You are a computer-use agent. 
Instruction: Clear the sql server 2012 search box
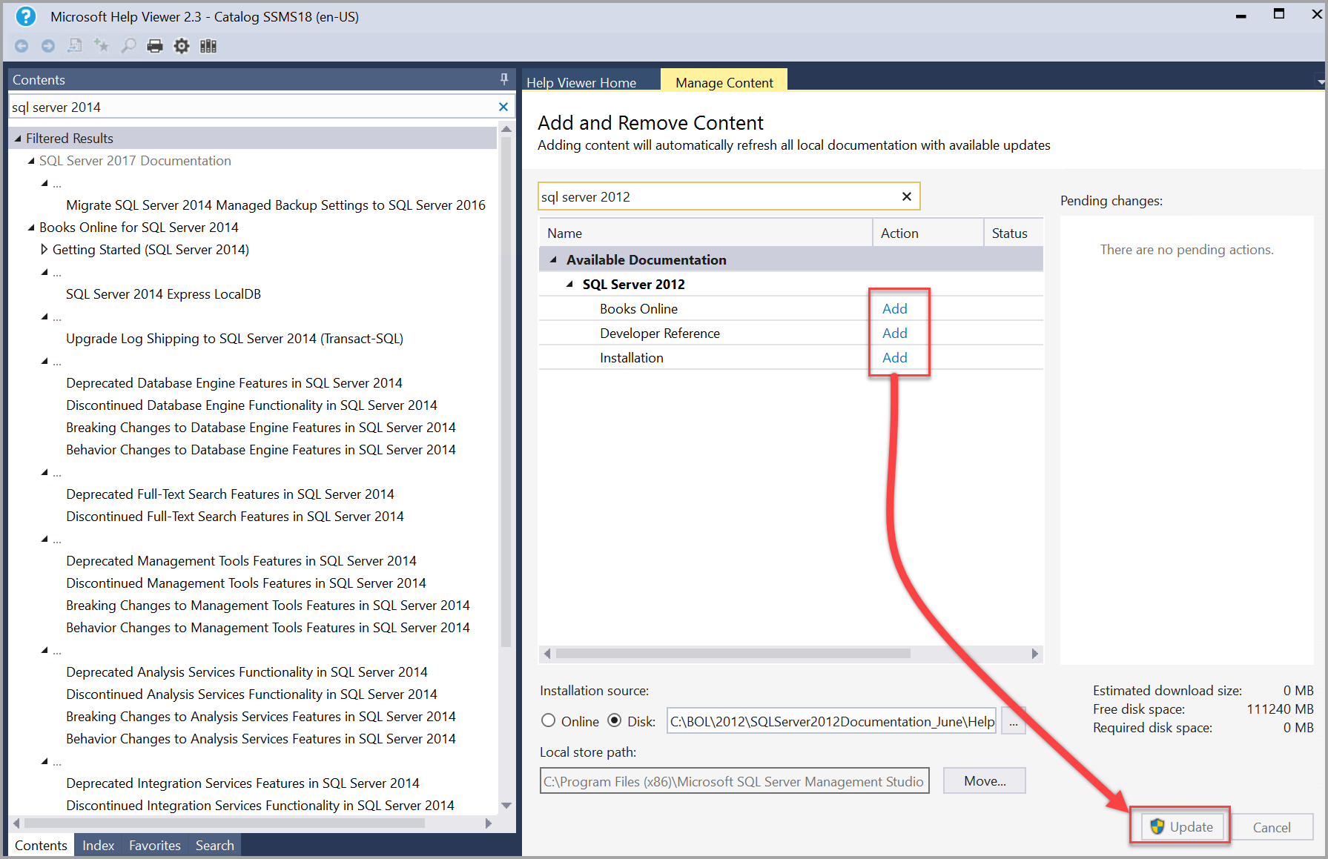point(906,196)
